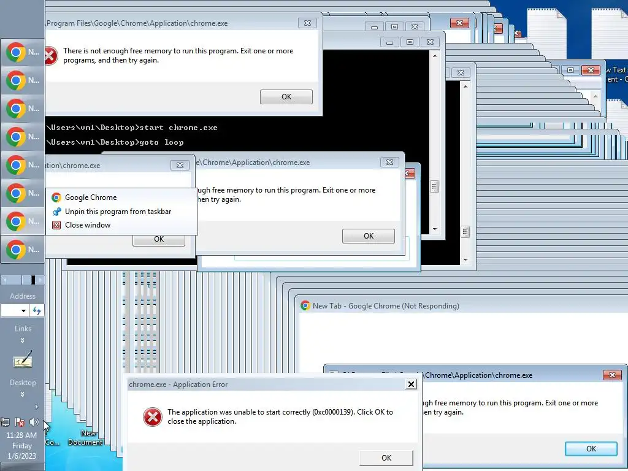
Task: Maximize the frontmost Command Prompt window
Action: [x=410, y=42]
